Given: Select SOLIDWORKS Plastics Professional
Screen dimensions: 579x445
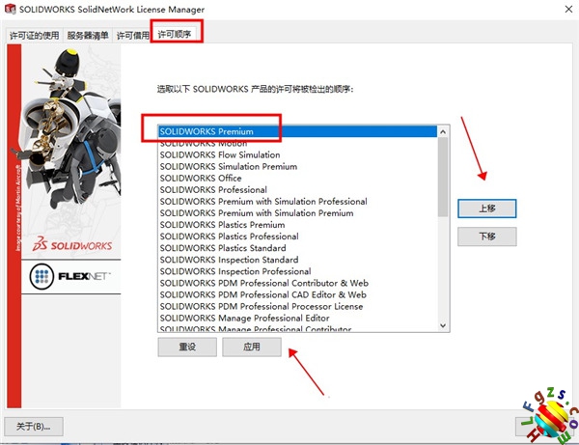Looking at the screenshot, I should coord(298,236).
